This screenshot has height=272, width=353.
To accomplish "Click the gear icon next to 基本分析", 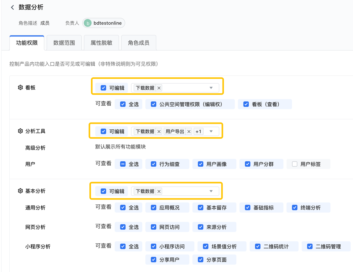I will (x=20, y=191).
